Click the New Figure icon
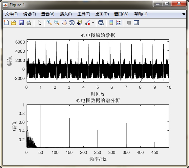Viewport: 189px width, 168px height. (x=6, y=23)
